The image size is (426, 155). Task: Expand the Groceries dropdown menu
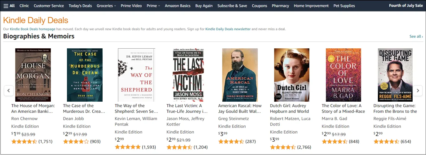106,6
